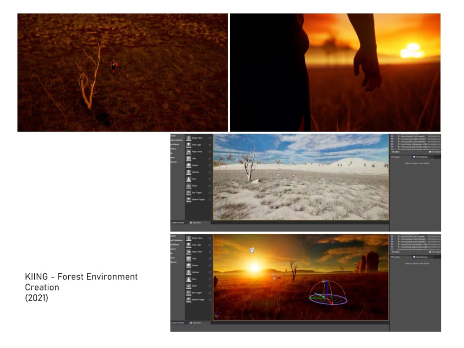Select Visual Effects category in daytime editor
Viewport: 464px width, 348px height.
(174, 144)
